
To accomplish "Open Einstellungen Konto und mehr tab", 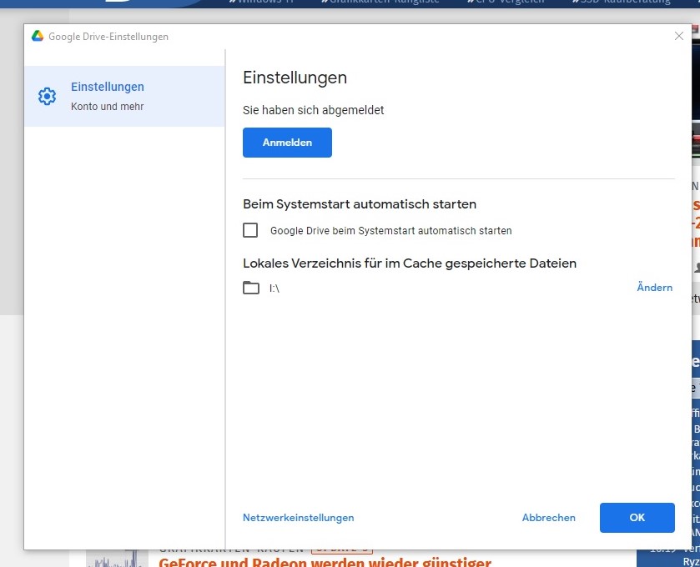I will point(124,97).
